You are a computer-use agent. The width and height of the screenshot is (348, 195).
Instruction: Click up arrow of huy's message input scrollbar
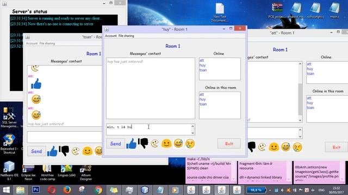click(x=192, y=126)
